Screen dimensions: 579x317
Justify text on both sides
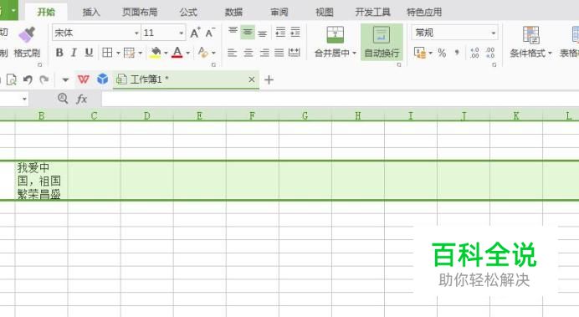point(279,53)
